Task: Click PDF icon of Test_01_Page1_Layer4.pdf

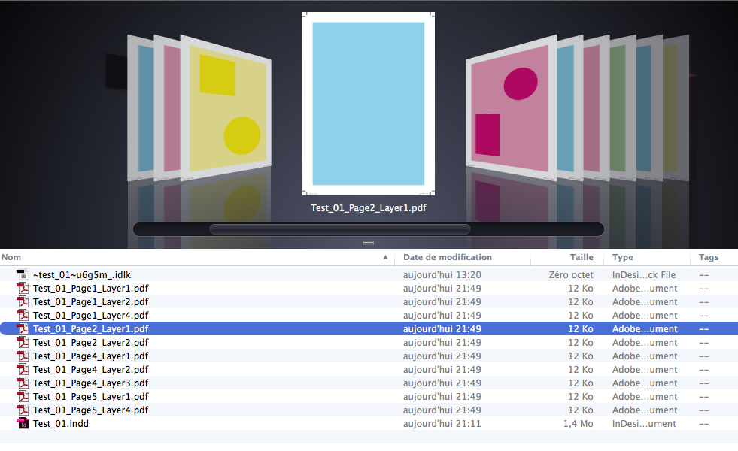Action: coord(22,315)
